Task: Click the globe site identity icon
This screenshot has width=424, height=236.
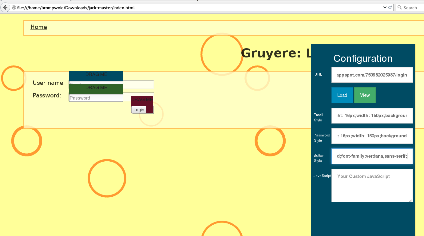Action: coord(14,8)
